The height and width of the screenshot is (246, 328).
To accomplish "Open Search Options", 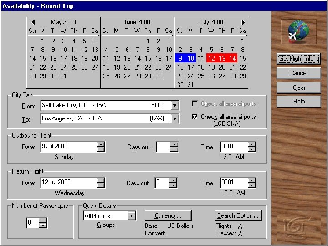I will (238, 215).
